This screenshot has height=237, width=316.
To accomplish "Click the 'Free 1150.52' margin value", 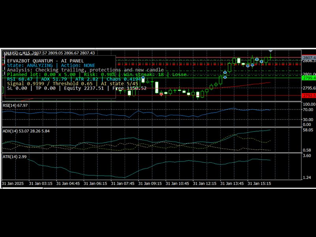I will click(x=130, y=88).
